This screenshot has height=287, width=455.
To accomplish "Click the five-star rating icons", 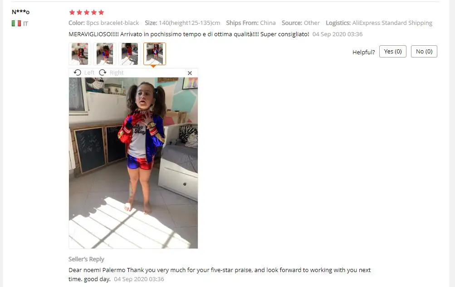I will [x=87, y=12].
